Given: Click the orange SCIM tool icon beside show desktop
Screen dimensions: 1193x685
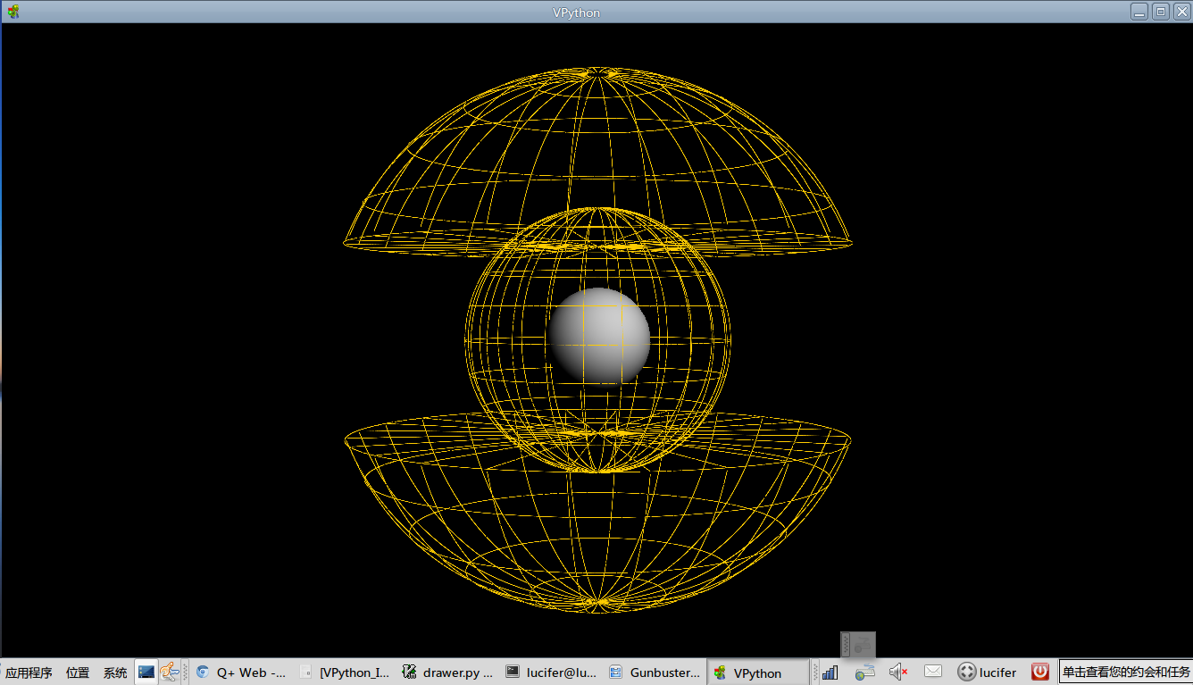Looking at the screenshot, I should pyautogui.click(x=169, y=671).
